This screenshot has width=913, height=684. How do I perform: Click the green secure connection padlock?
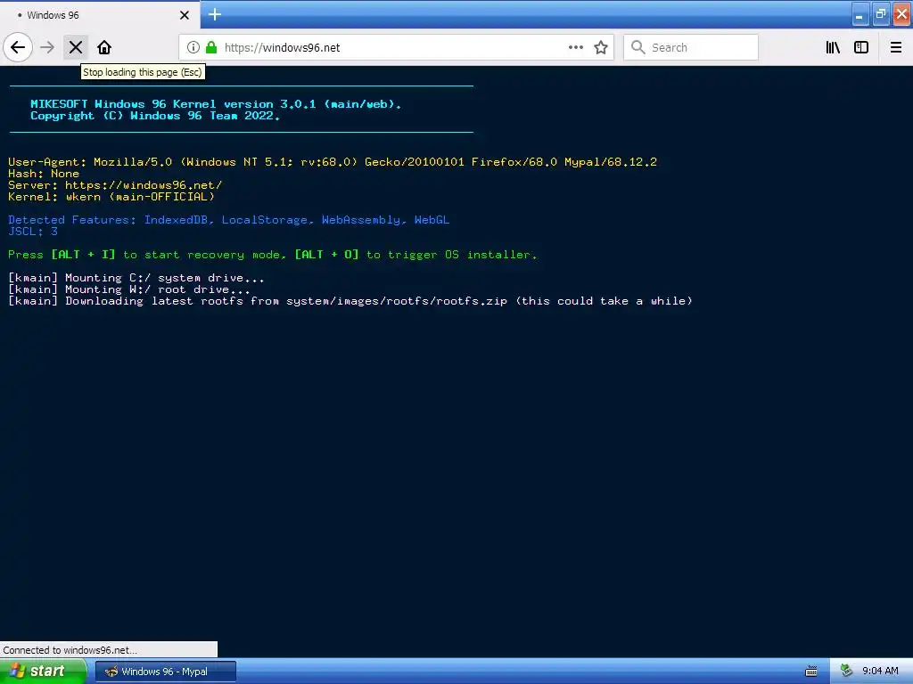click(211, 47)
